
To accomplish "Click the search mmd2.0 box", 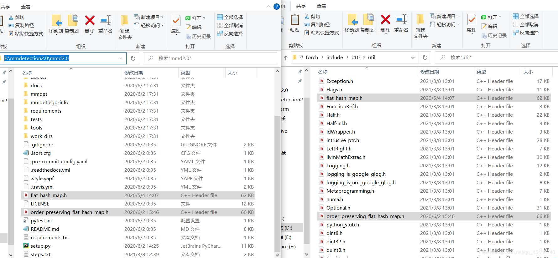I will point(210,58).
